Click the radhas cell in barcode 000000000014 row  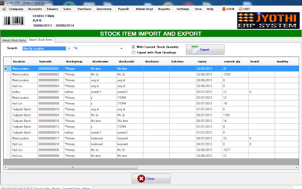[x=77, y=132]
